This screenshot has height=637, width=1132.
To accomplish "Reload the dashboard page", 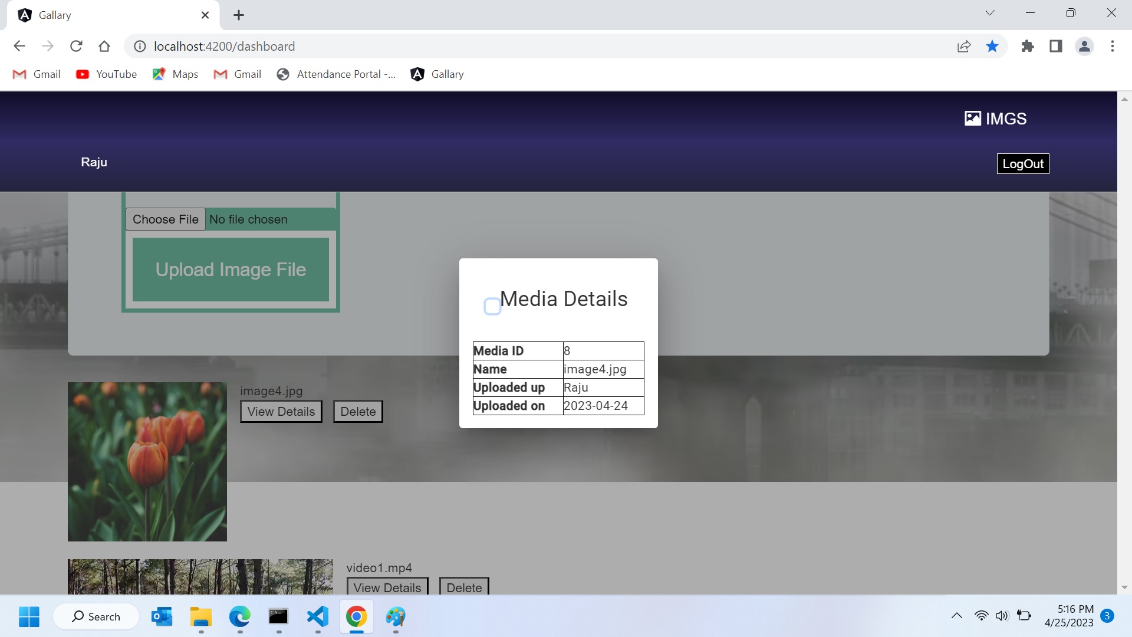I will 76,46.
